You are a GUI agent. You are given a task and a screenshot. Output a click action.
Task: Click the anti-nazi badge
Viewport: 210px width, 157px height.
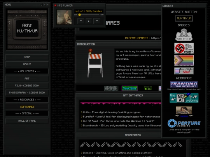(184, 48)
